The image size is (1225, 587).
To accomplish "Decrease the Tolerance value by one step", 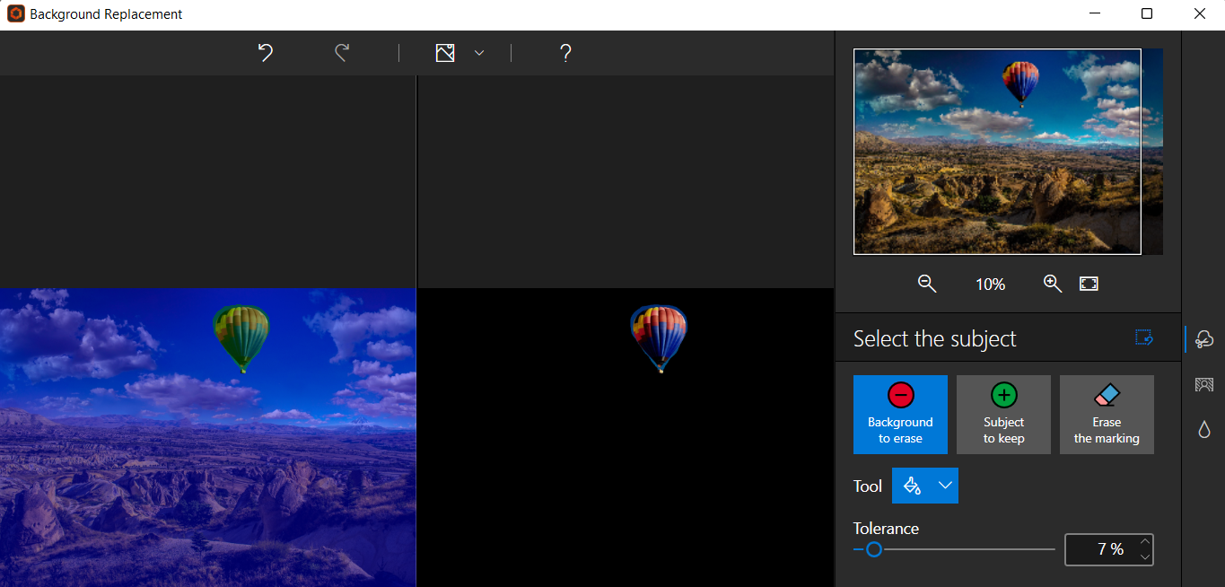I will pos(1144,557).
